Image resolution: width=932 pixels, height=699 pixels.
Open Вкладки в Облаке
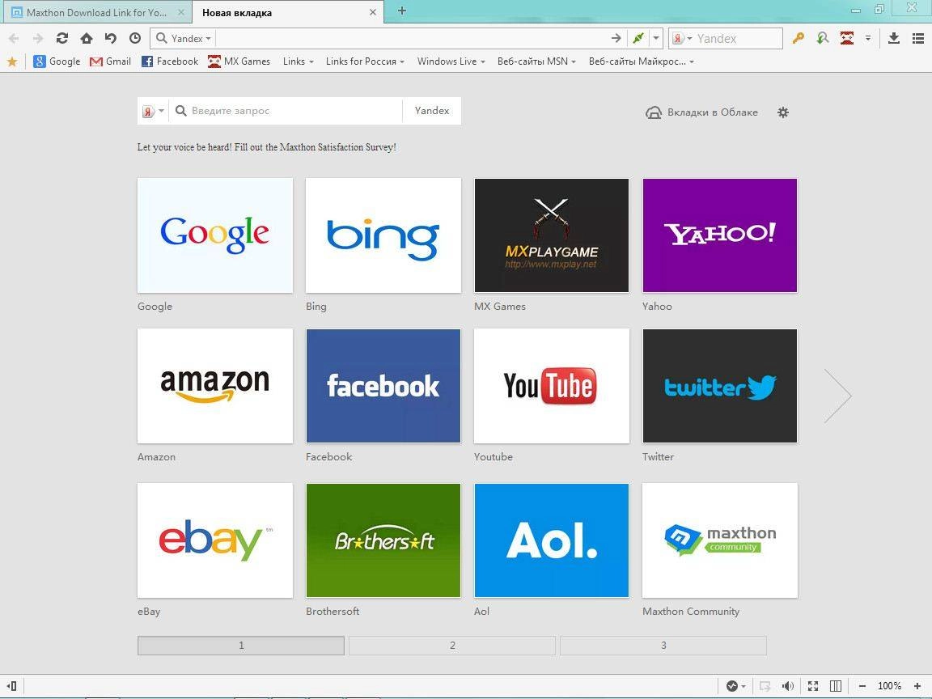[701, 112]
